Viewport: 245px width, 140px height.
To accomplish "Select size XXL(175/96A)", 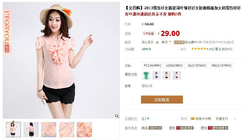I will point(221,65).
